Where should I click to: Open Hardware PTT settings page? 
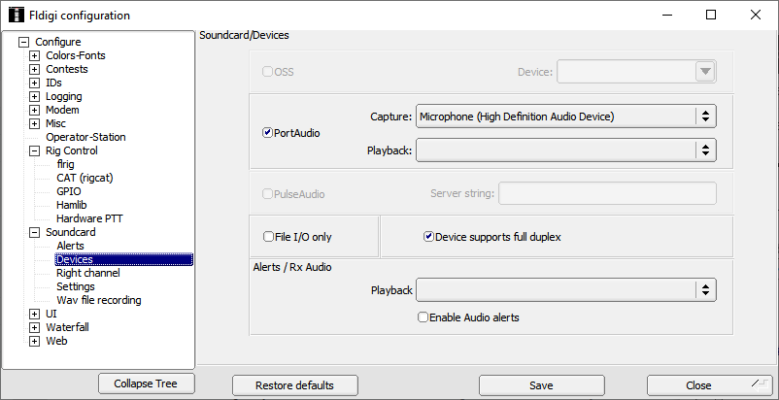coord(92,218)
